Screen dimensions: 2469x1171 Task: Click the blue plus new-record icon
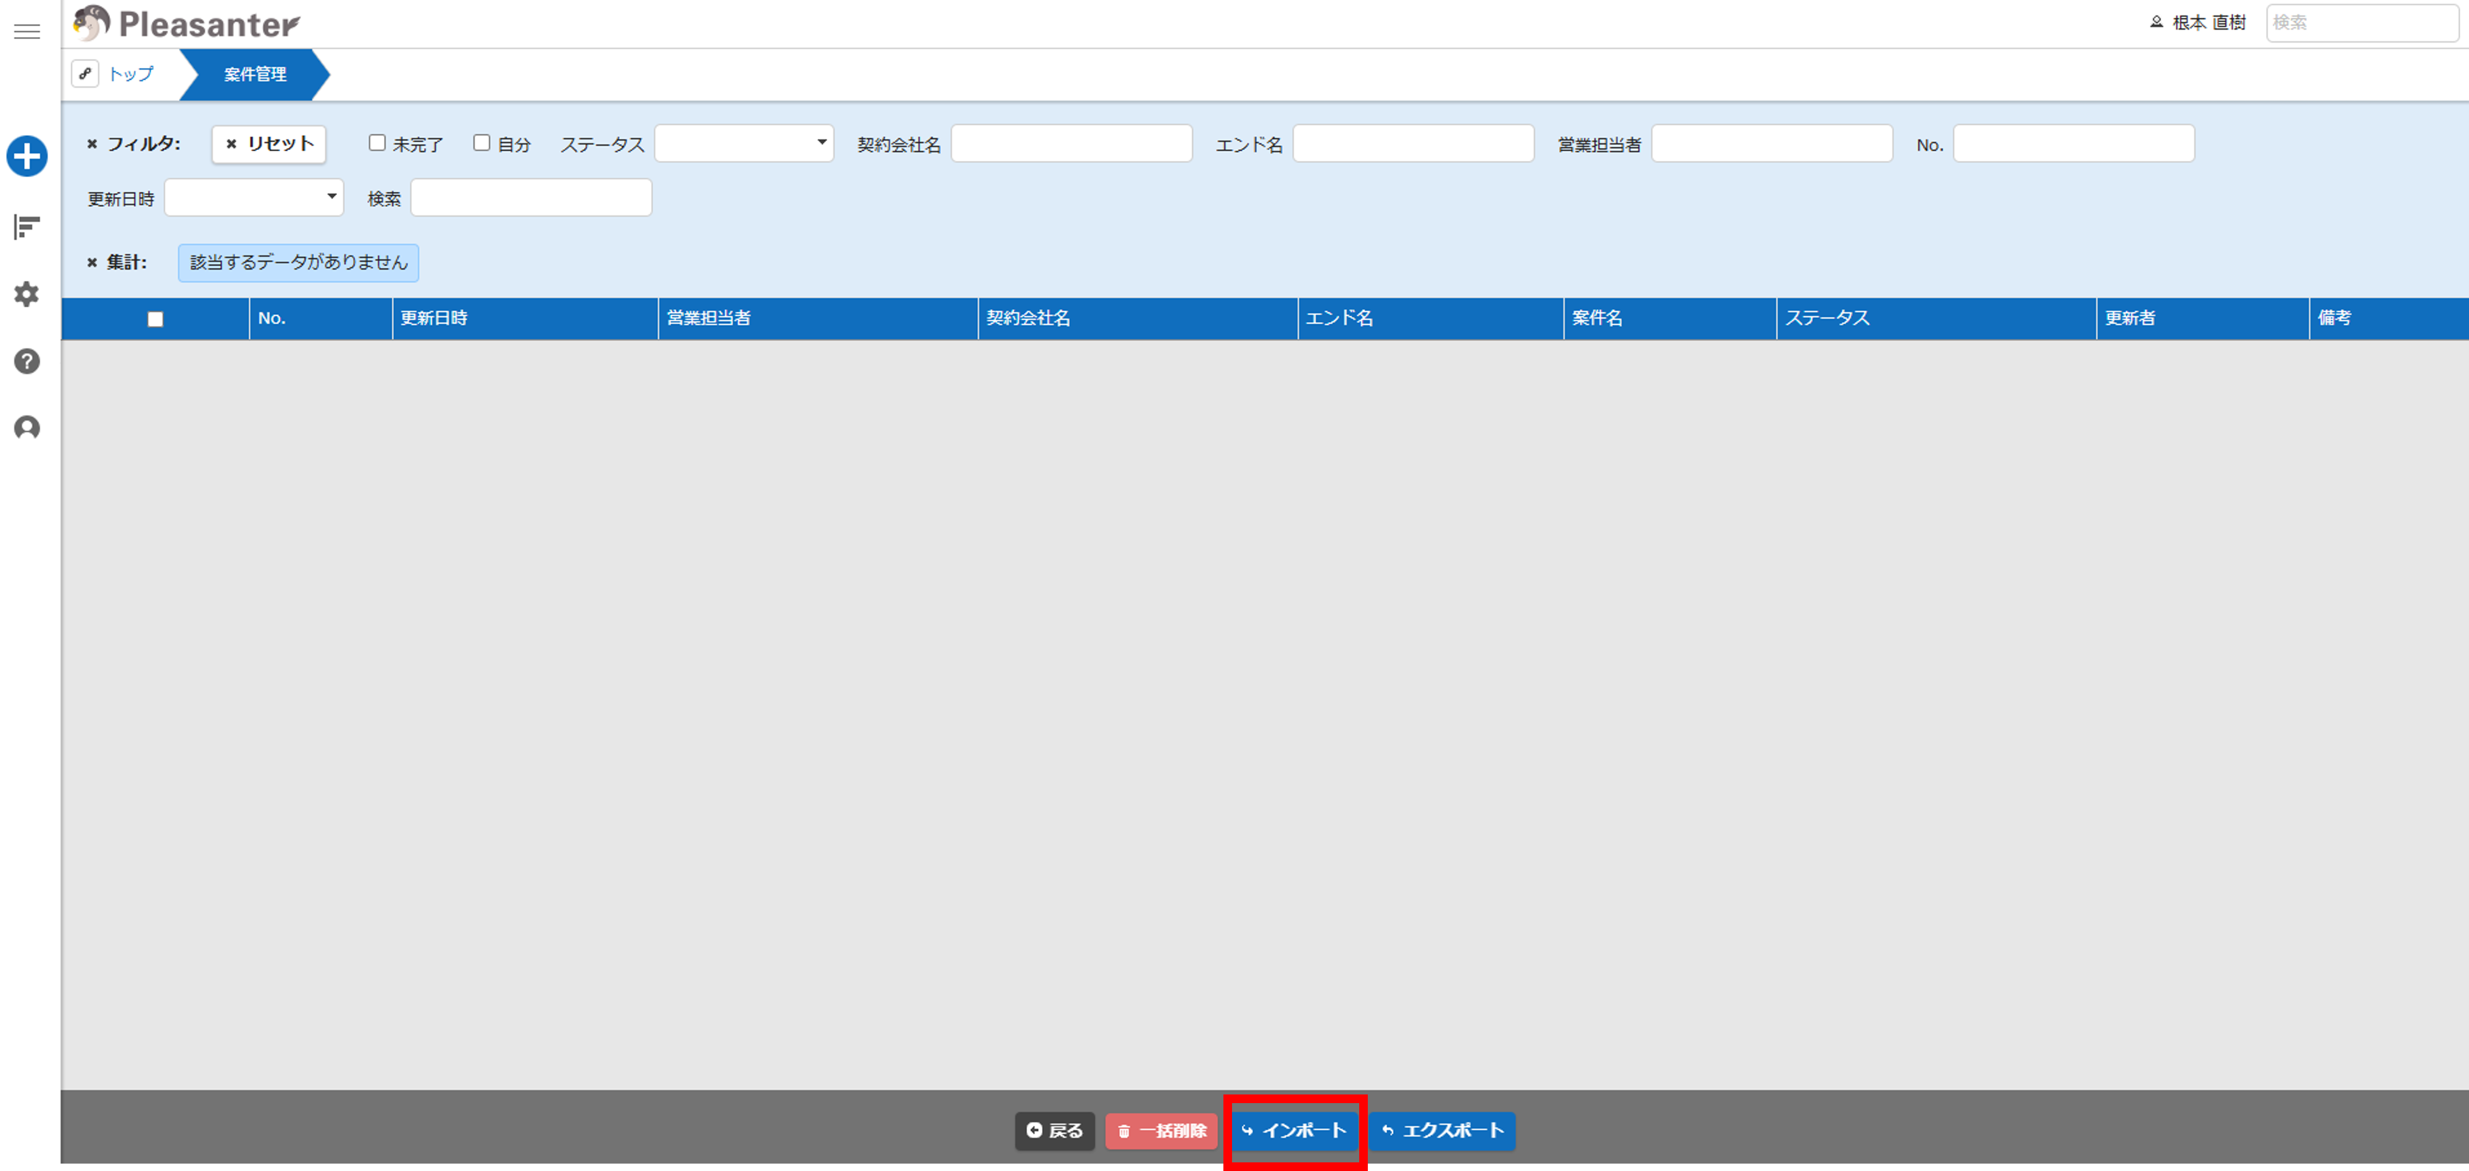pyautogui.click(x=27, y=156)
